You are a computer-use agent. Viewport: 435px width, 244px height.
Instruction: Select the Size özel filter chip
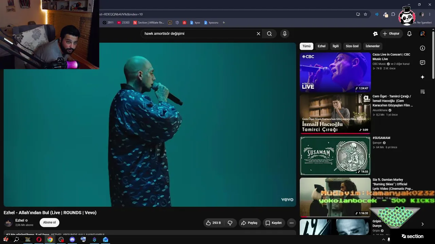tap(352, 46)
